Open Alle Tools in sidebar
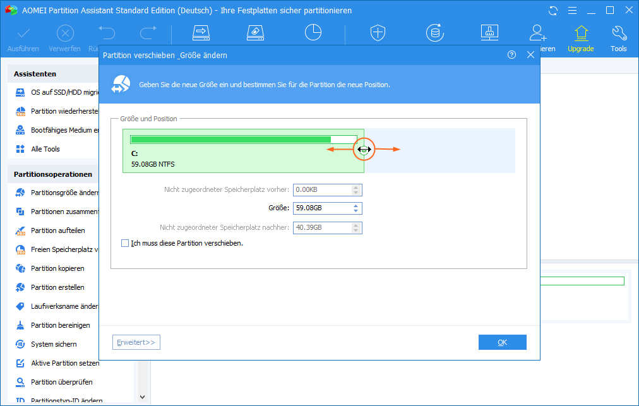639x406 pixels. 45,149
